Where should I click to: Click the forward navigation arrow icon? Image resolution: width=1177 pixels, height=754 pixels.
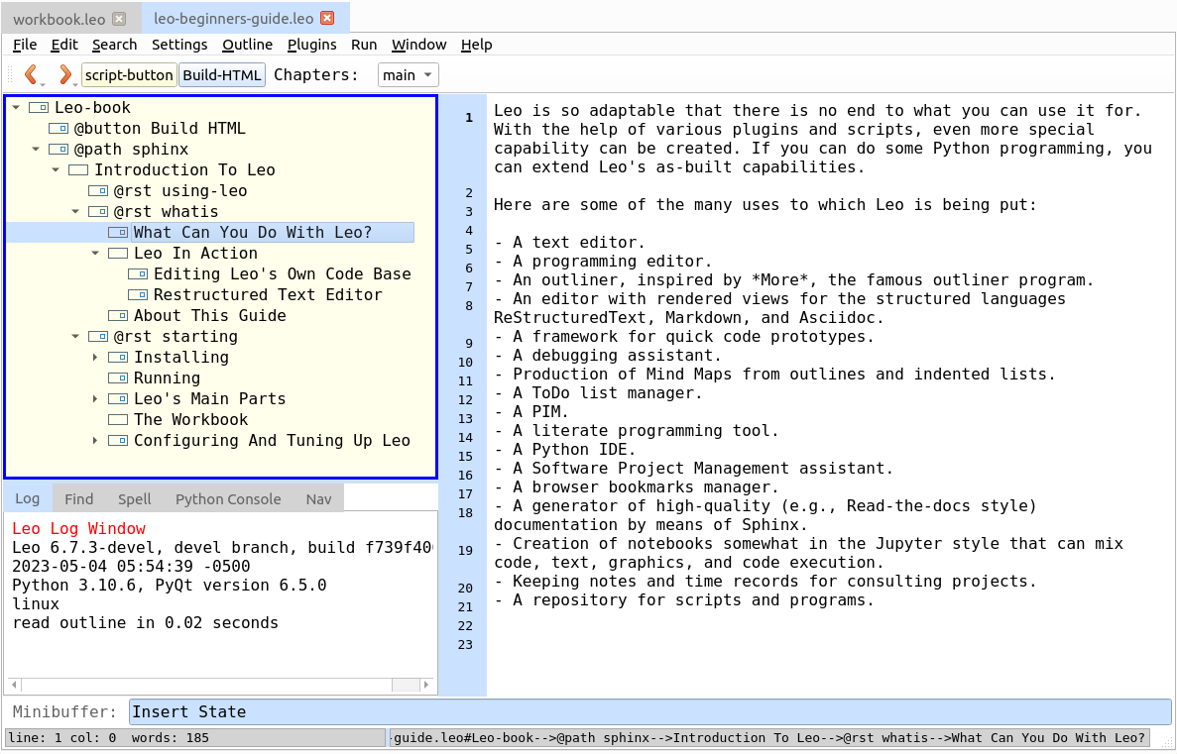[64, 74]
